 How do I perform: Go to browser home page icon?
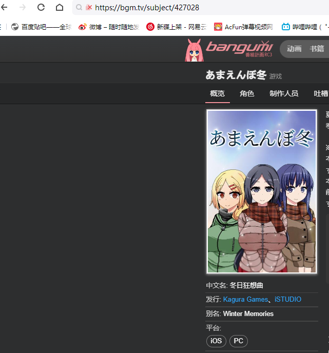click(60, 7)
